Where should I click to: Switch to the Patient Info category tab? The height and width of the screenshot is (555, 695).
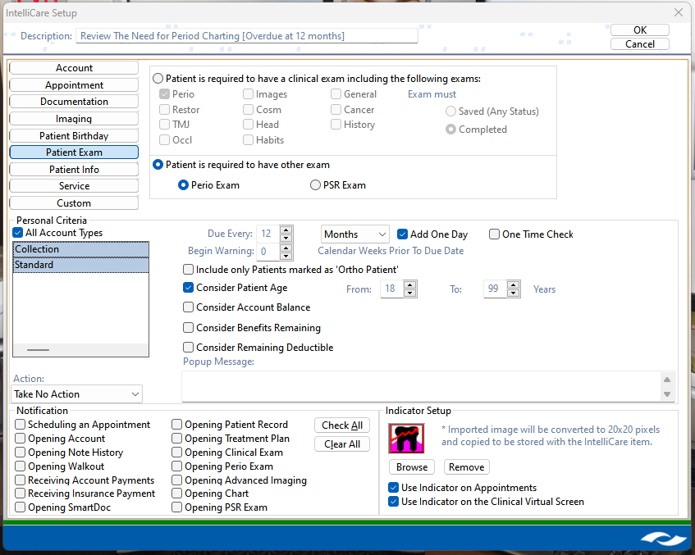(x=74, y=169)
